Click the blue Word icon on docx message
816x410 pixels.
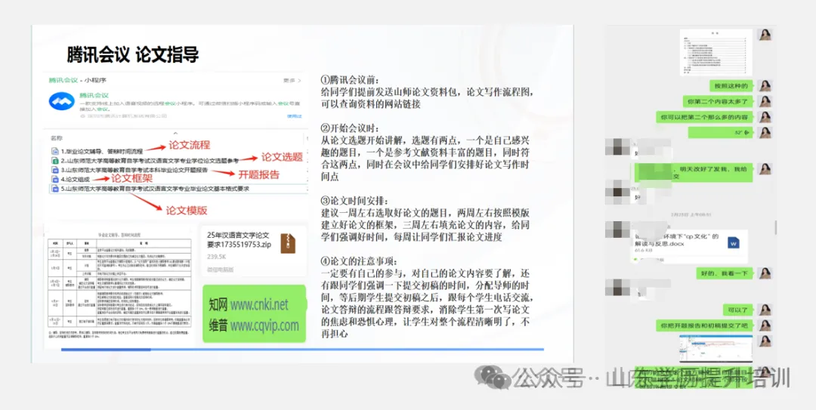(x=733, y=242)
